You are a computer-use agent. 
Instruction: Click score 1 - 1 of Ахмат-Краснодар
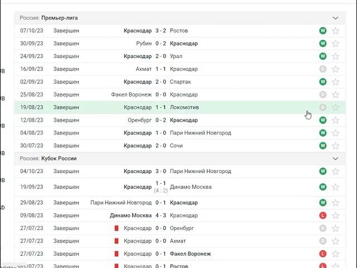(x=161, y=69)
